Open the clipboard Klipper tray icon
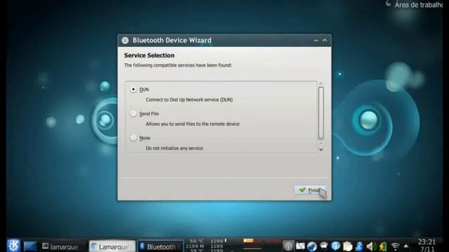The image size is (449, 252). pyautogui.click(x=347, y=246)
